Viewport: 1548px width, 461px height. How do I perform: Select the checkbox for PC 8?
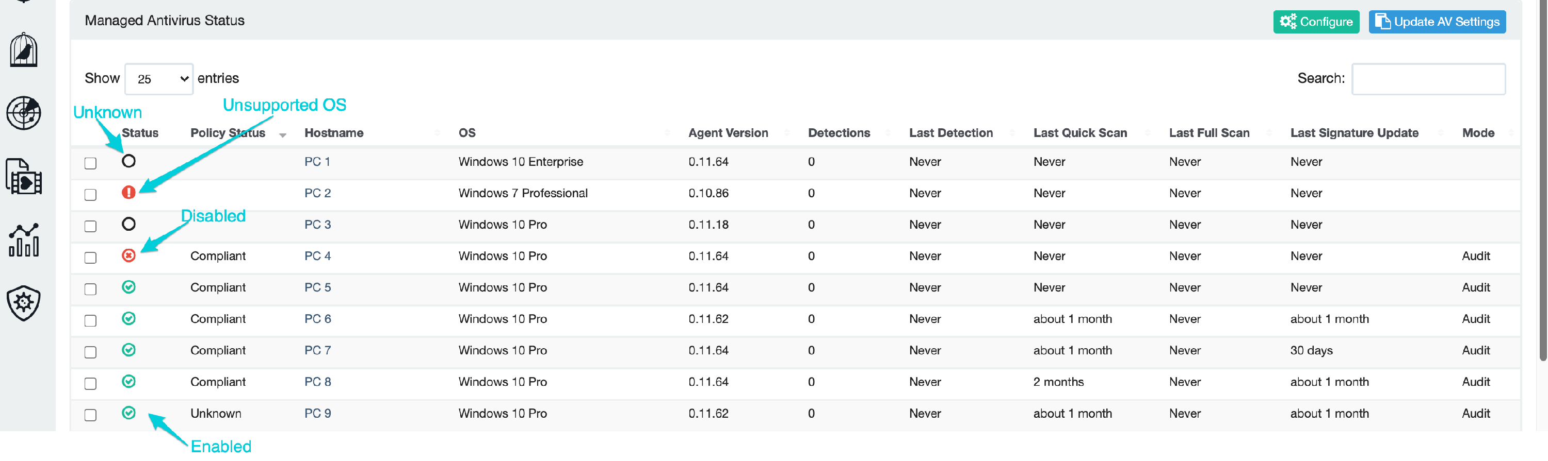pos(91,384)
